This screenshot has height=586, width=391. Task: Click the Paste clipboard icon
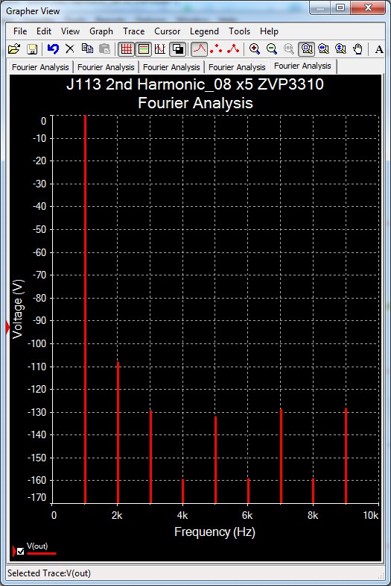point(105,49)
